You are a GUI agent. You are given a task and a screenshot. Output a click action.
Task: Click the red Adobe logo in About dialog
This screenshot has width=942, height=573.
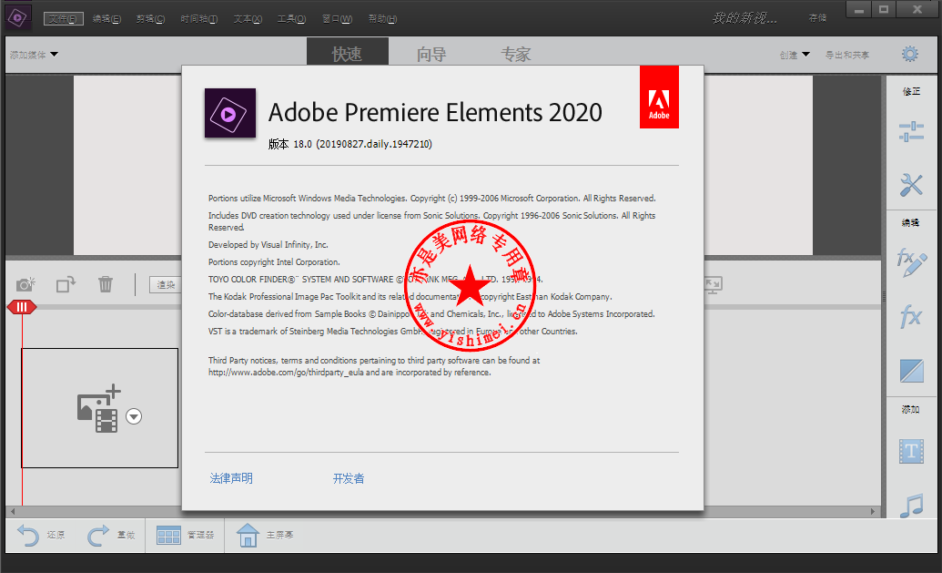point(659,97)
